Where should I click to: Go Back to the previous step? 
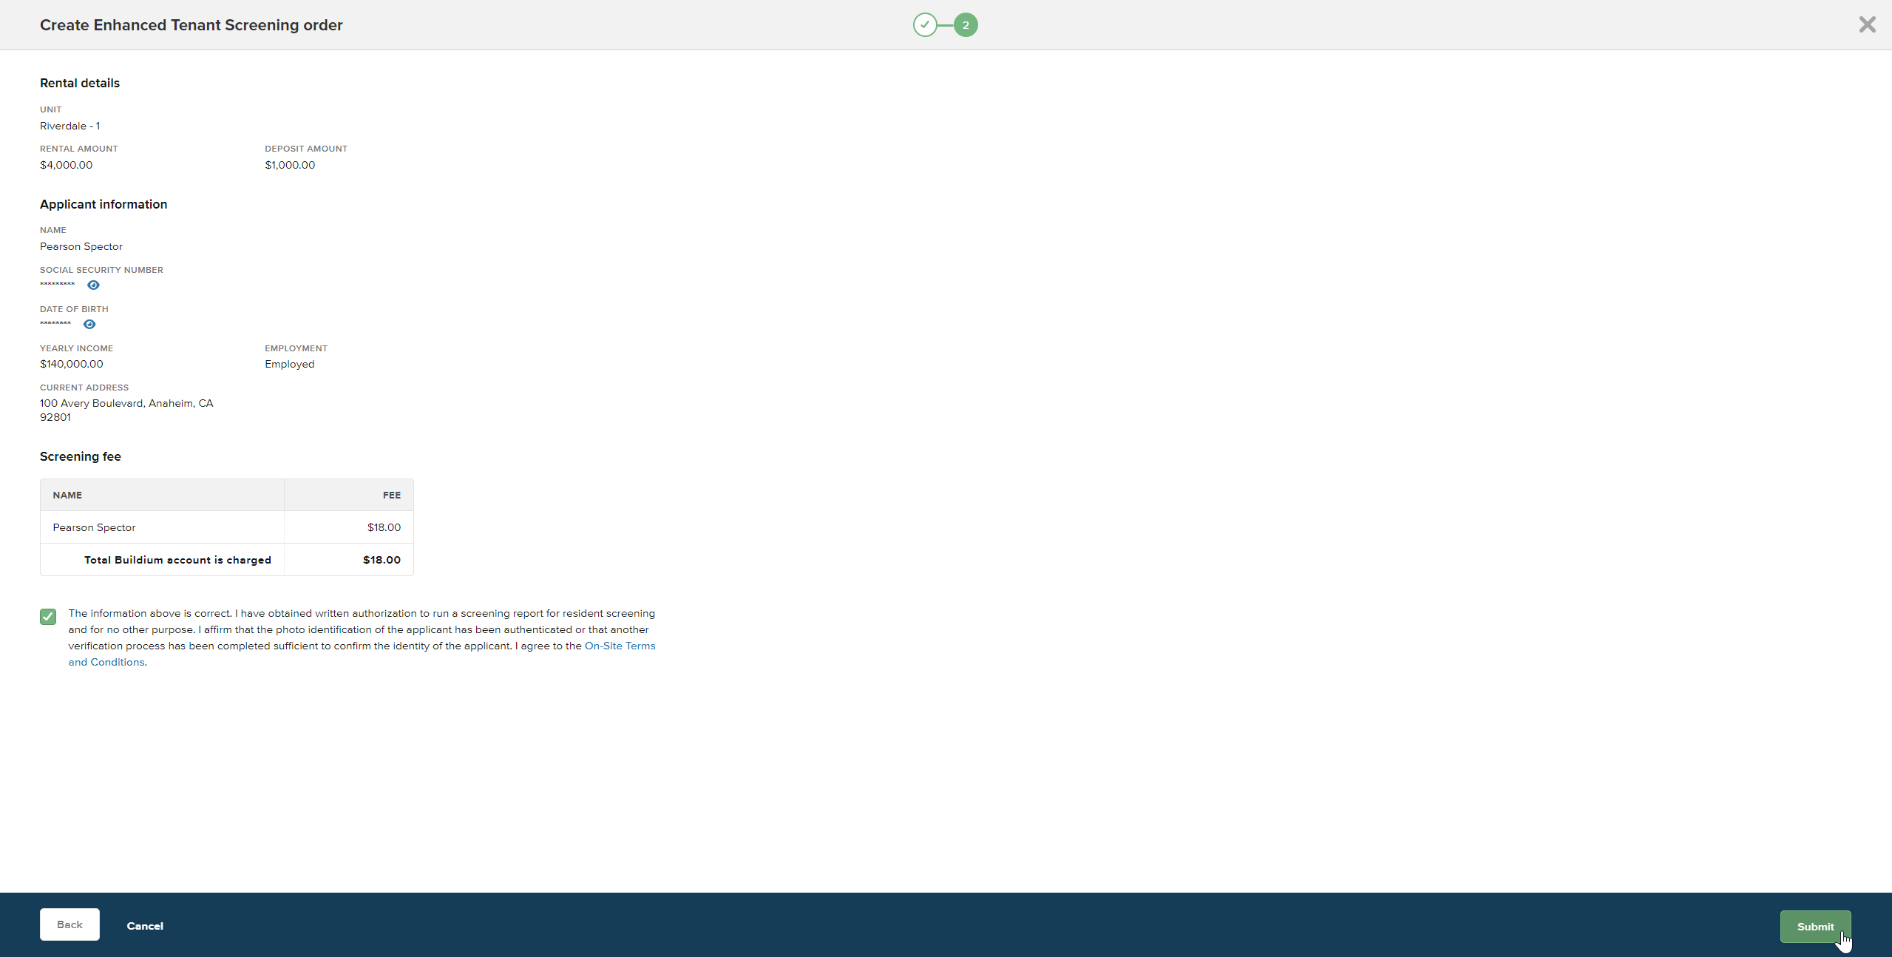point(69,924)
